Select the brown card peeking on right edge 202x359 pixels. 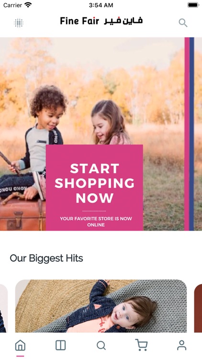(x=198, y=308)
